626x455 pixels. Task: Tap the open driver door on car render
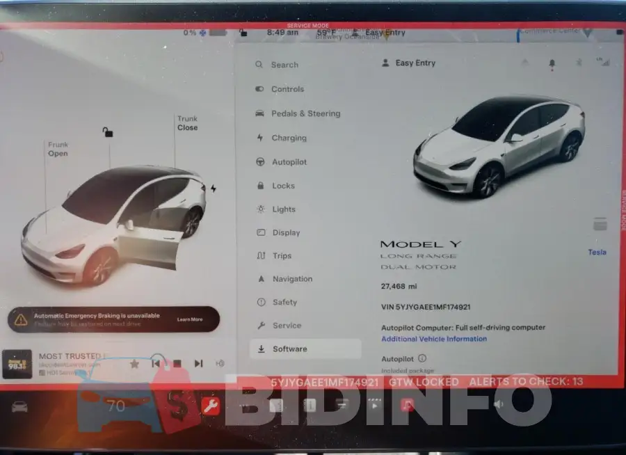(150, 248)
